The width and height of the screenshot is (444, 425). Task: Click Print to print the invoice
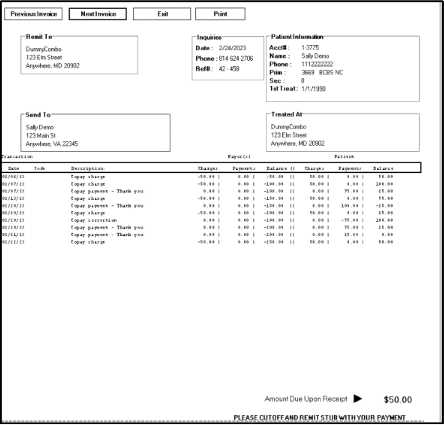point(221,14)
